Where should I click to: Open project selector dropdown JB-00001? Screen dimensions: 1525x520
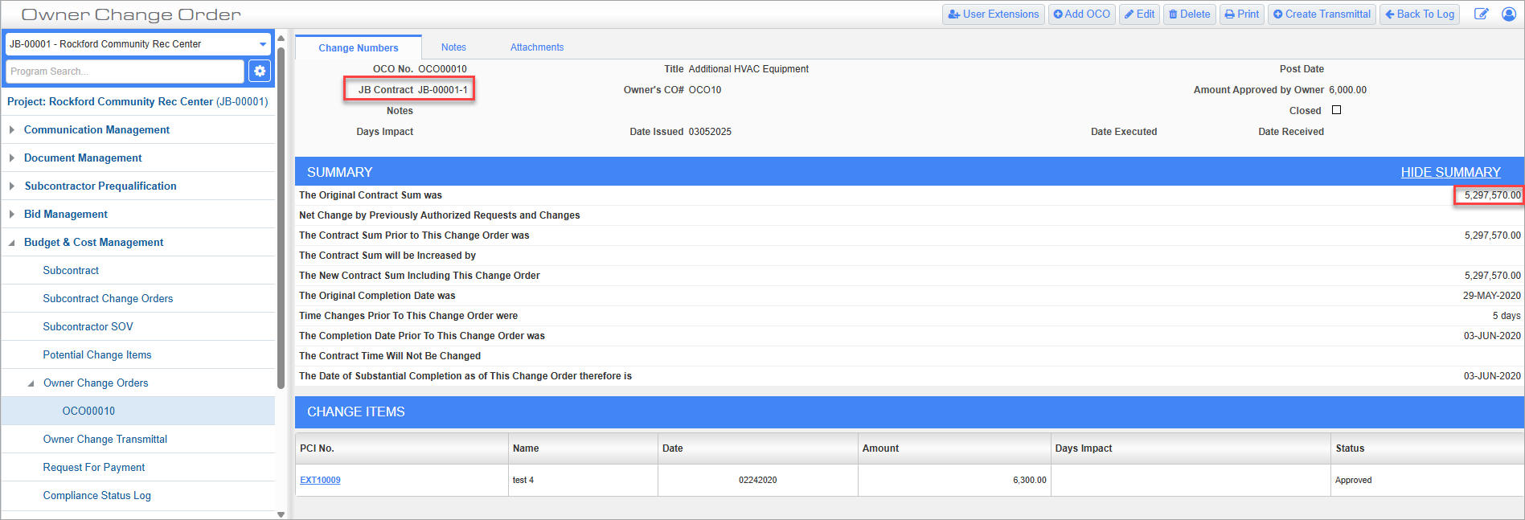pos(138,44)
